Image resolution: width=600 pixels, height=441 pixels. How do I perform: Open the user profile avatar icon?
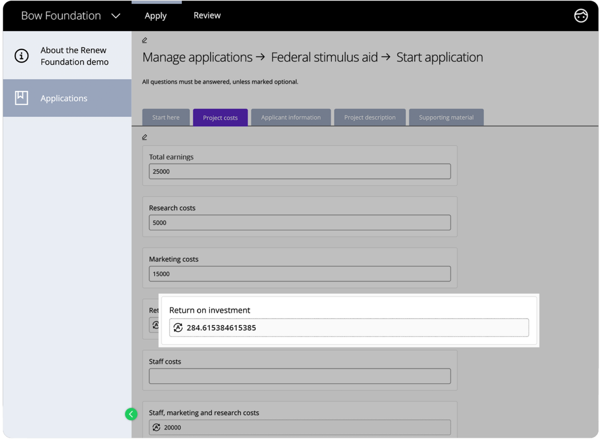581,15
